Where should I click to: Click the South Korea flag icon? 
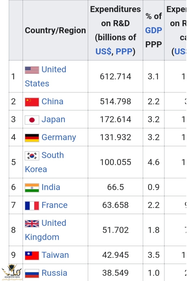(x=32, y=155)
